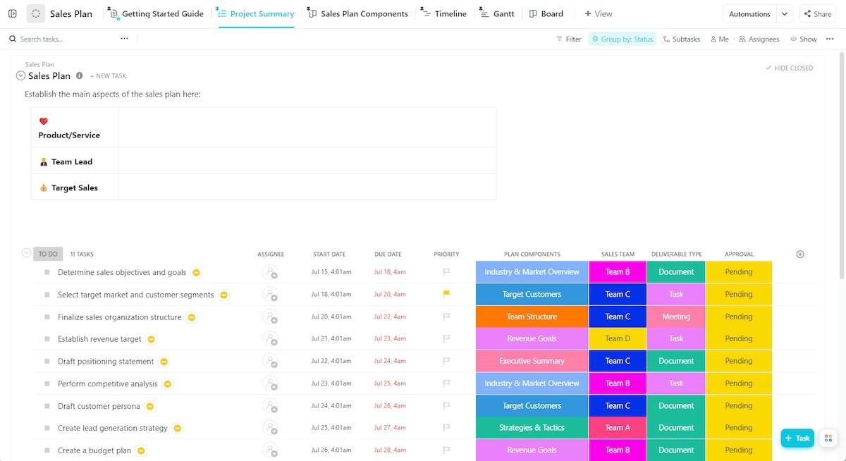Open the Sales Plan Components tab

(357, 14)
